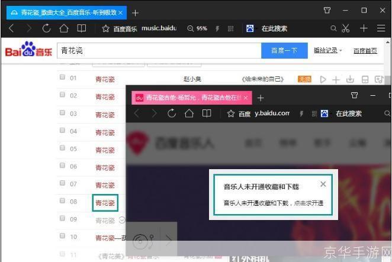Image resolution: width=392 pixels, height=262 pixels.
Task: Click the orange 无损 badge in row 01
Action: [x=304, y=79]
